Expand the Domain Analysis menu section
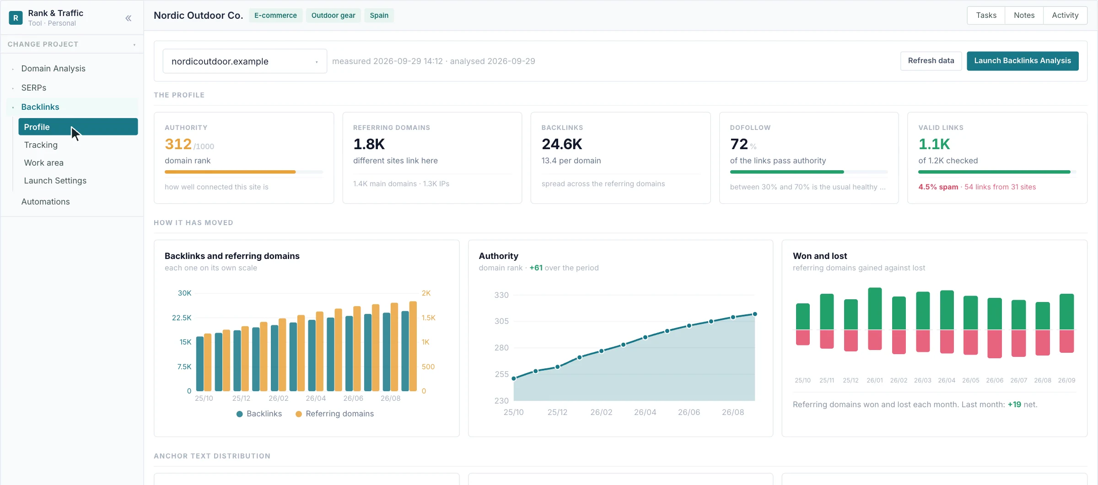 click(53, 69)
